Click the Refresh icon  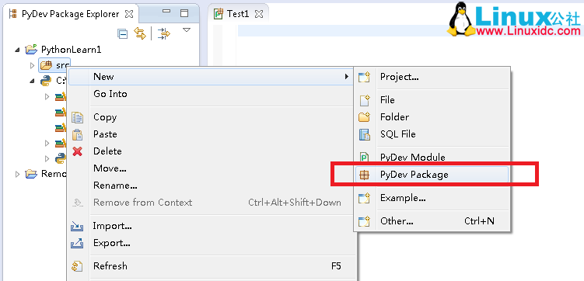click(77, 266)
